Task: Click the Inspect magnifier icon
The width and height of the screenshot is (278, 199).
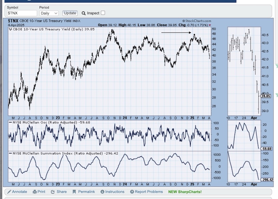Action: coord(83,13)
